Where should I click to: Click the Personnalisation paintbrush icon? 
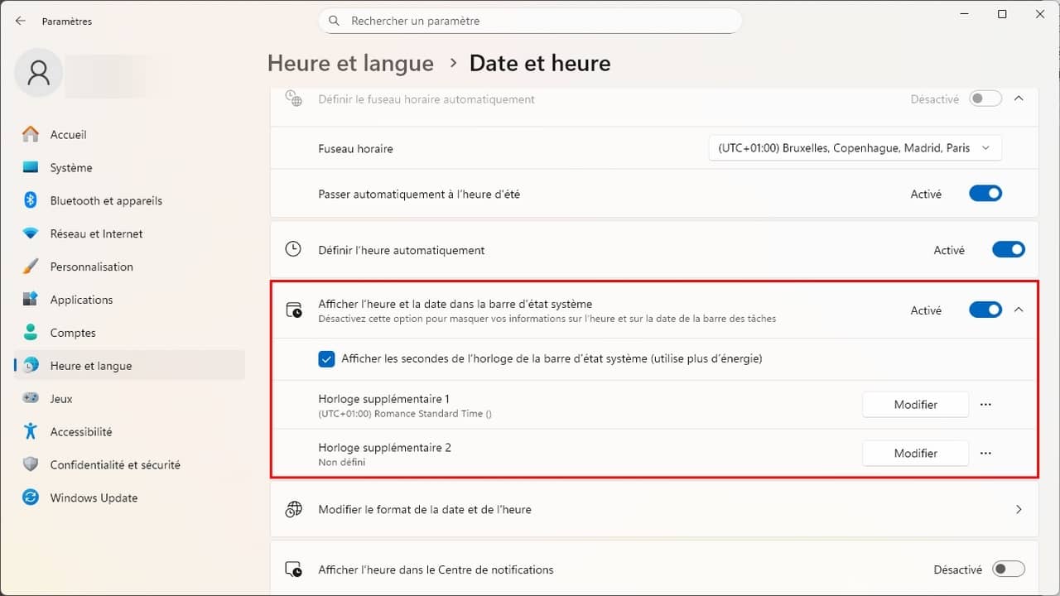pos(31,267)
